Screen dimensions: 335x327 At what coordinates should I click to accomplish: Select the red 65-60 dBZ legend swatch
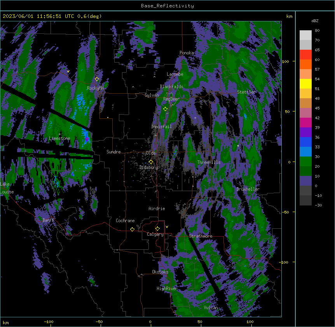coord(305,55)
